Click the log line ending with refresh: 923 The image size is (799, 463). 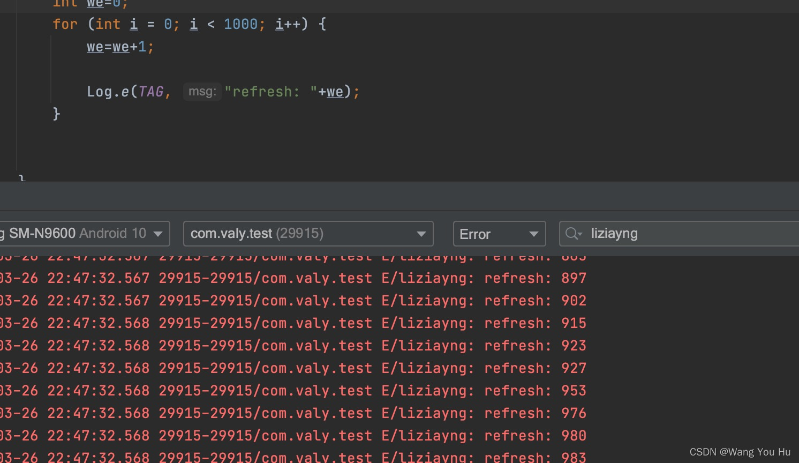[293, 346]
